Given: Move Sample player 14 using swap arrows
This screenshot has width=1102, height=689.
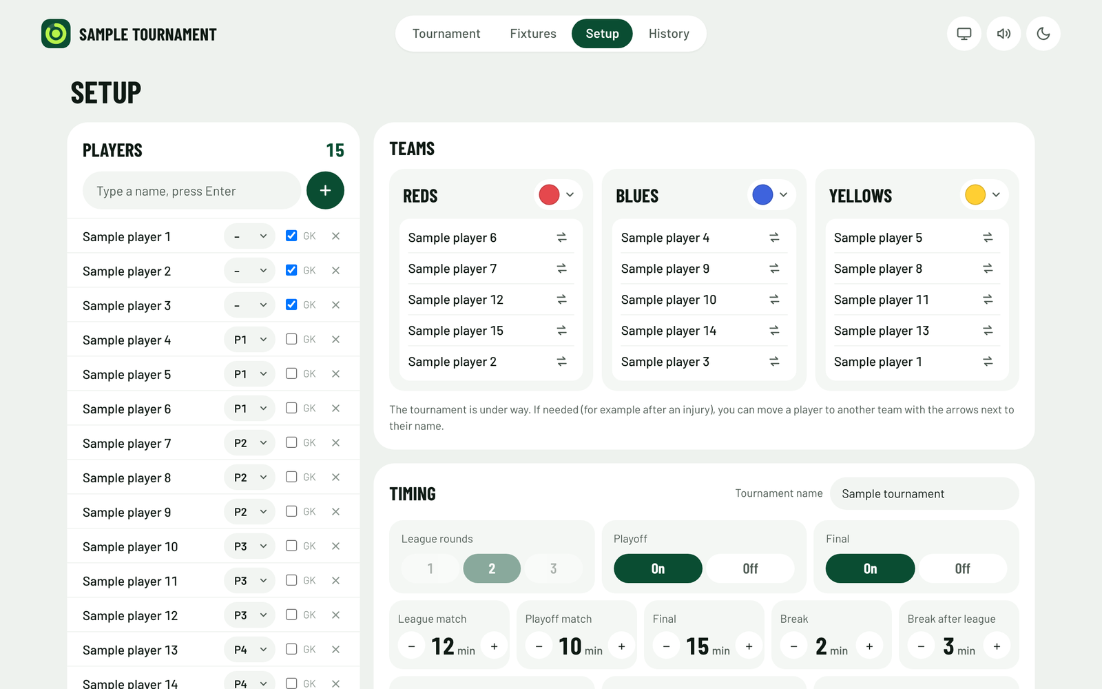Looking at the screenshot, I should [x=774, y=331].
